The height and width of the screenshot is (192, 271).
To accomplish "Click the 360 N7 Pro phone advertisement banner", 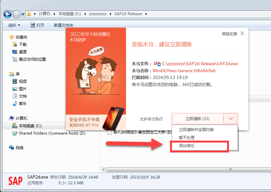I will point(96,122).
